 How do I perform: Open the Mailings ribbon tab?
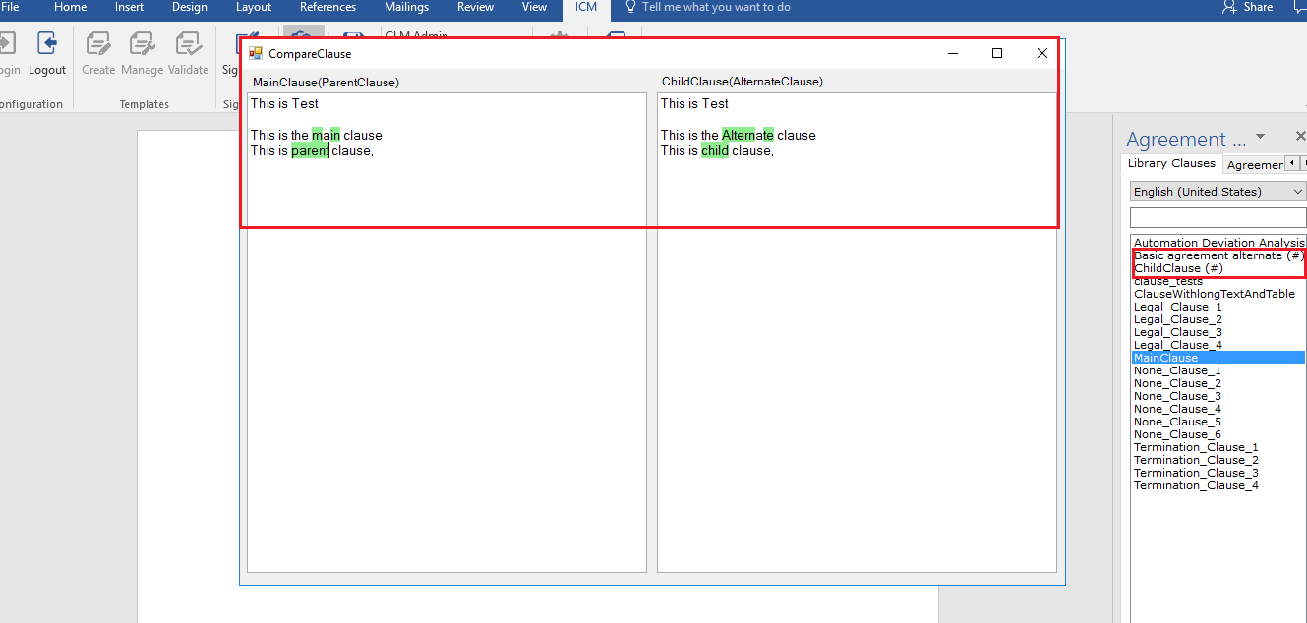click(406, 7)
